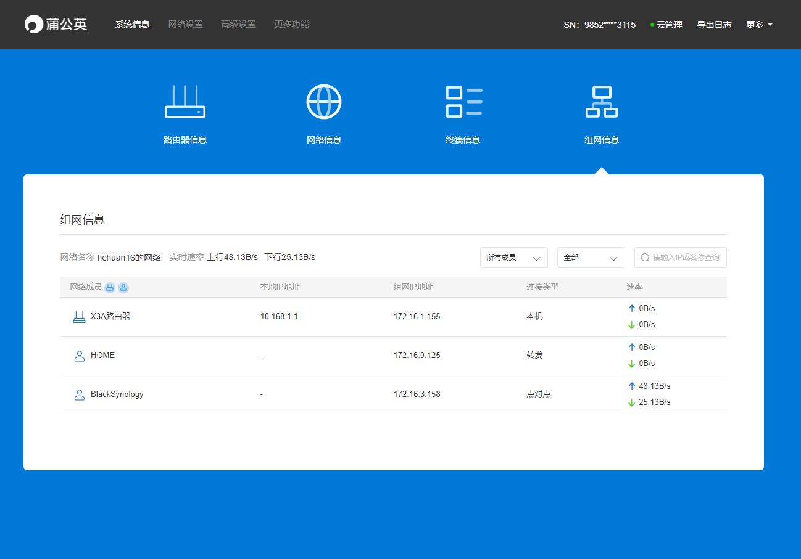Click the upload arrow icon showing 48.13B/s

pos(631,385)
